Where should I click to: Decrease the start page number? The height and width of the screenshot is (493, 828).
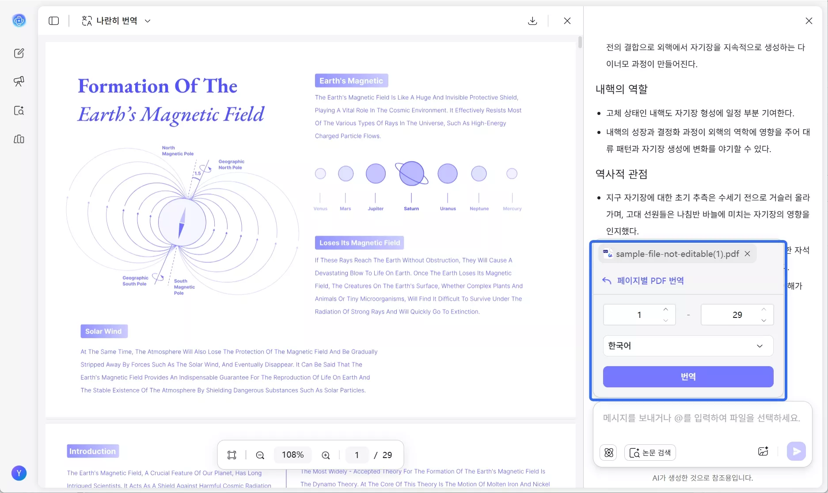(666, 321)
